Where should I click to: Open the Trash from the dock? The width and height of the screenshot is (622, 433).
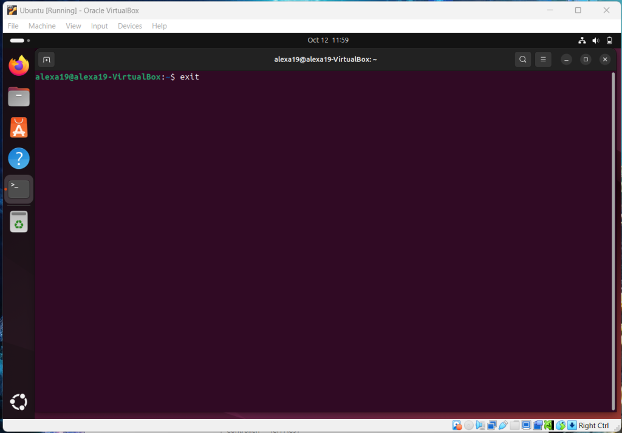tap(19, 222)
